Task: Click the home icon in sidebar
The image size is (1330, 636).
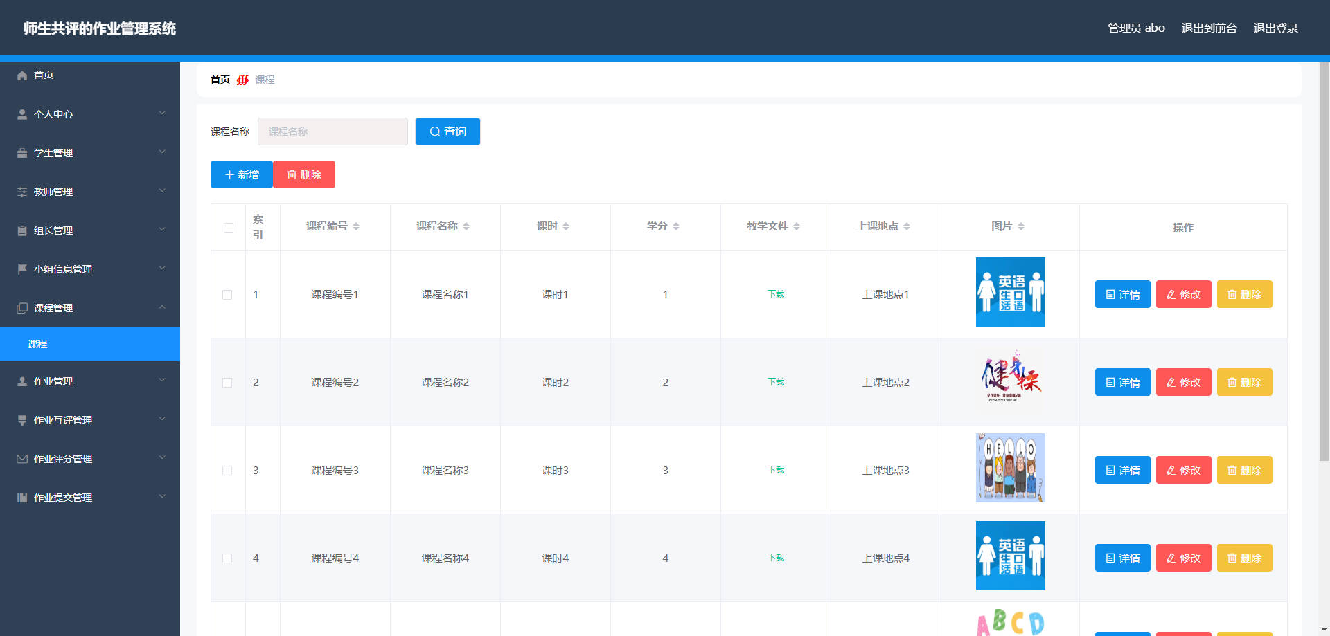Action: (x=22, y=75)
